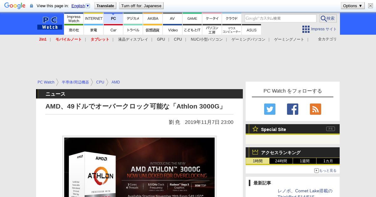Click the search magnifier button
This screenshot has width=376, height=197.
[x=328, y=18]
